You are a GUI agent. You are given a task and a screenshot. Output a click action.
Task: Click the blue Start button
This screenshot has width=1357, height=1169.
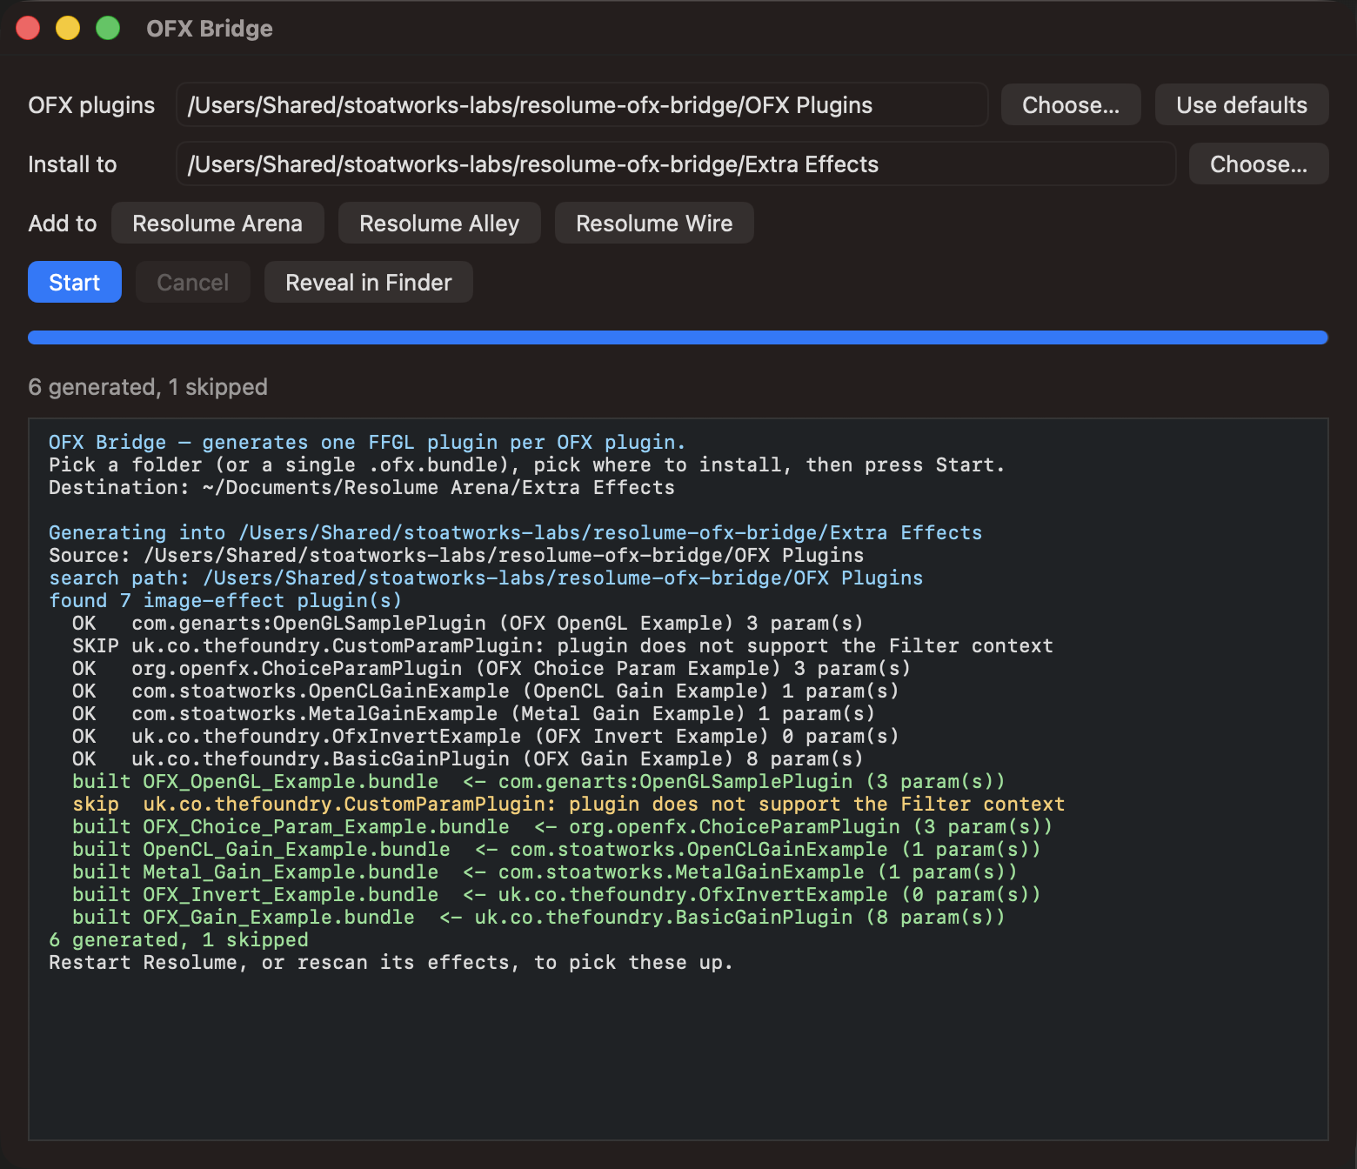75,282
